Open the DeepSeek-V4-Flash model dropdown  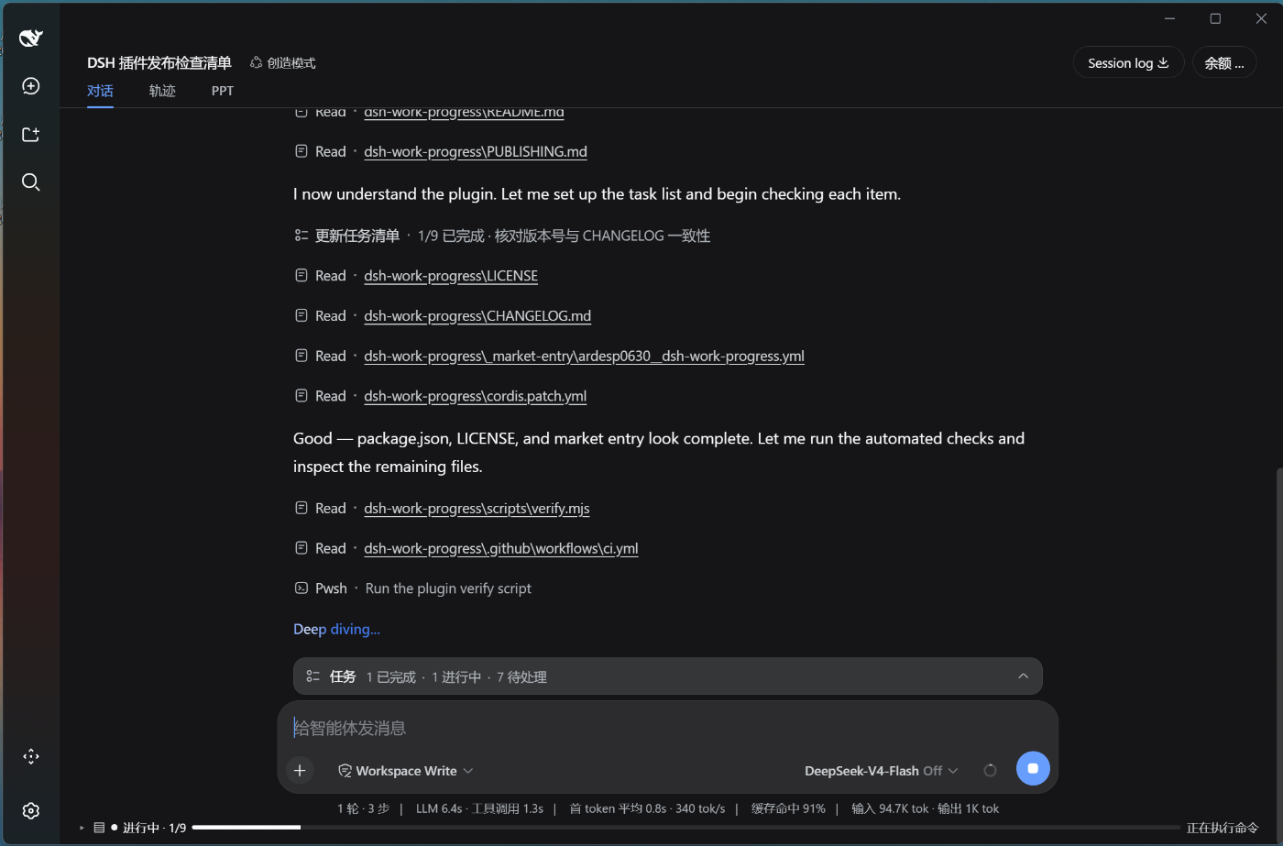pos(882,771)
